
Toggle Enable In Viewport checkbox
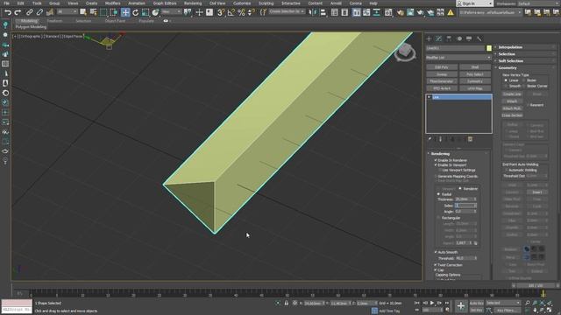point(436,165)
